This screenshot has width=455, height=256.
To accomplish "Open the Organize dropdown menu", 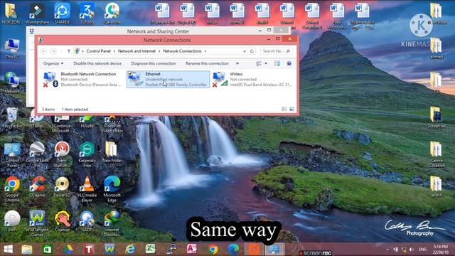I will tap(53, 63).
